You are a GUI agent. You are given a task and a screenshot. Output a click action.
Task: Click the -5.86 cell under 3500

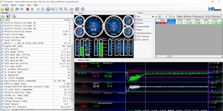[x=197, y=23]
